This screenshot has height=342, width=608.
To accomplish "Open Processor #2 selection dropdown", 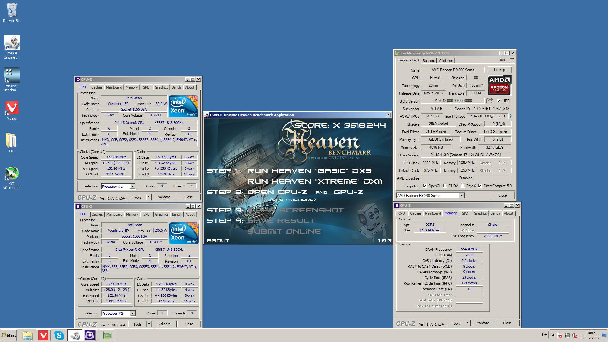I will [x=133, y=313].
